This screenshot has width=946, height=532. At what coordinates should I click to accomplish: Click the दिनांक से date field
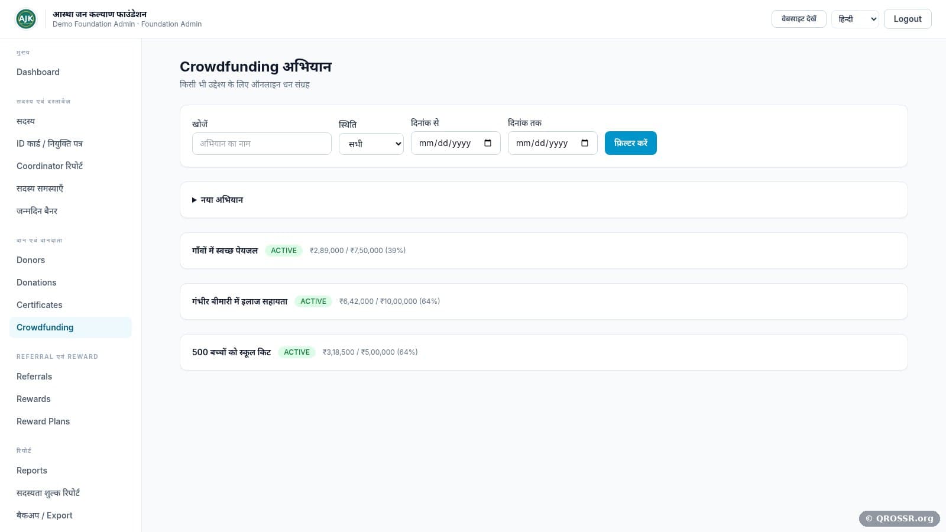[455, 143]
